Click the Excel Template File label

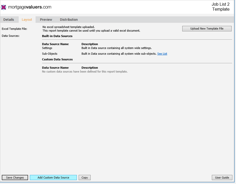(15, 29)
